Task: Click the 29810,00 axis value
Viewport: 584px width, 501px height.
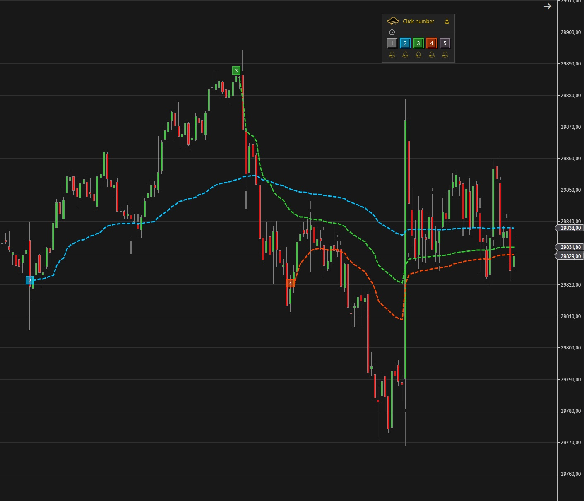Action: pyautogui.click(x=571, y=316)
